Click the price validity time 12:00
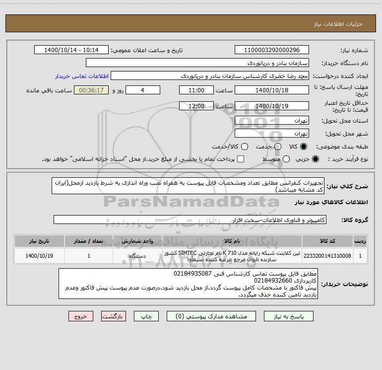The width and height of the screenshot is (382, 370). tap(196, 106)
